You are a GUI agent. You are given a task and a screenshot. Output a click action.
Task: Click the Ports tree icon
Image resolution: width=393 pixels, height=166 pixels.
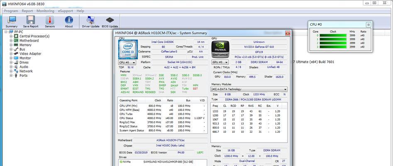[x=16, y=76]
